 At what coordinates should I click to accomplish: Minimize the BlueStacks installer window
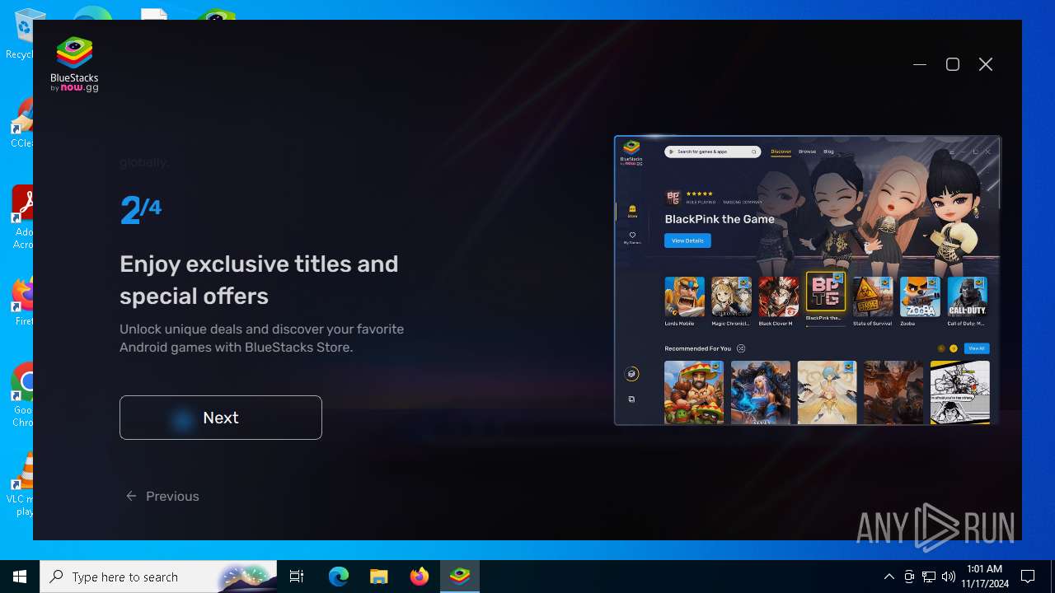coord(920,64)
